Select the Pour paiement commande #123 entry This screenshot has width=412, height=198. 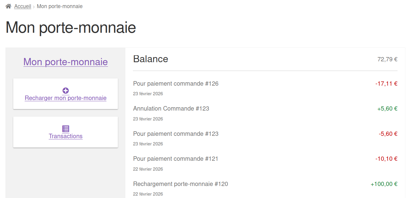pyautogui.click(x=176, y=134)
